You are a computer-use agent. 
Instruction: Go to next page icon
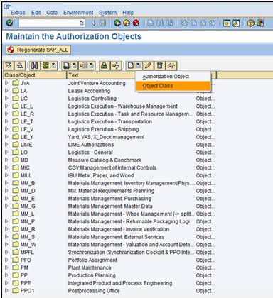(203, 23)
